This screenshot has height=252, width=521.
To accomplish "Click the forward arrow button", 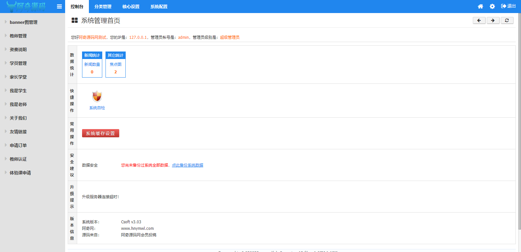I will pos(493,21).
